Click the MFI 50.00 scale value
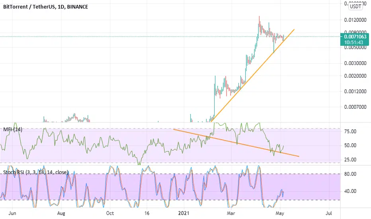The width and height of the screenshot is (371, 219). [350, 145]
